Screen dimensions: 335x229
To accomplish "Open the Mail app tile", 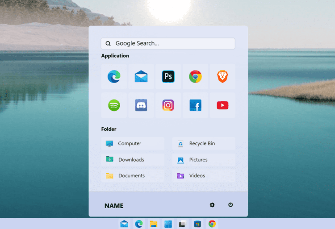I will click(x=141, y=76).
